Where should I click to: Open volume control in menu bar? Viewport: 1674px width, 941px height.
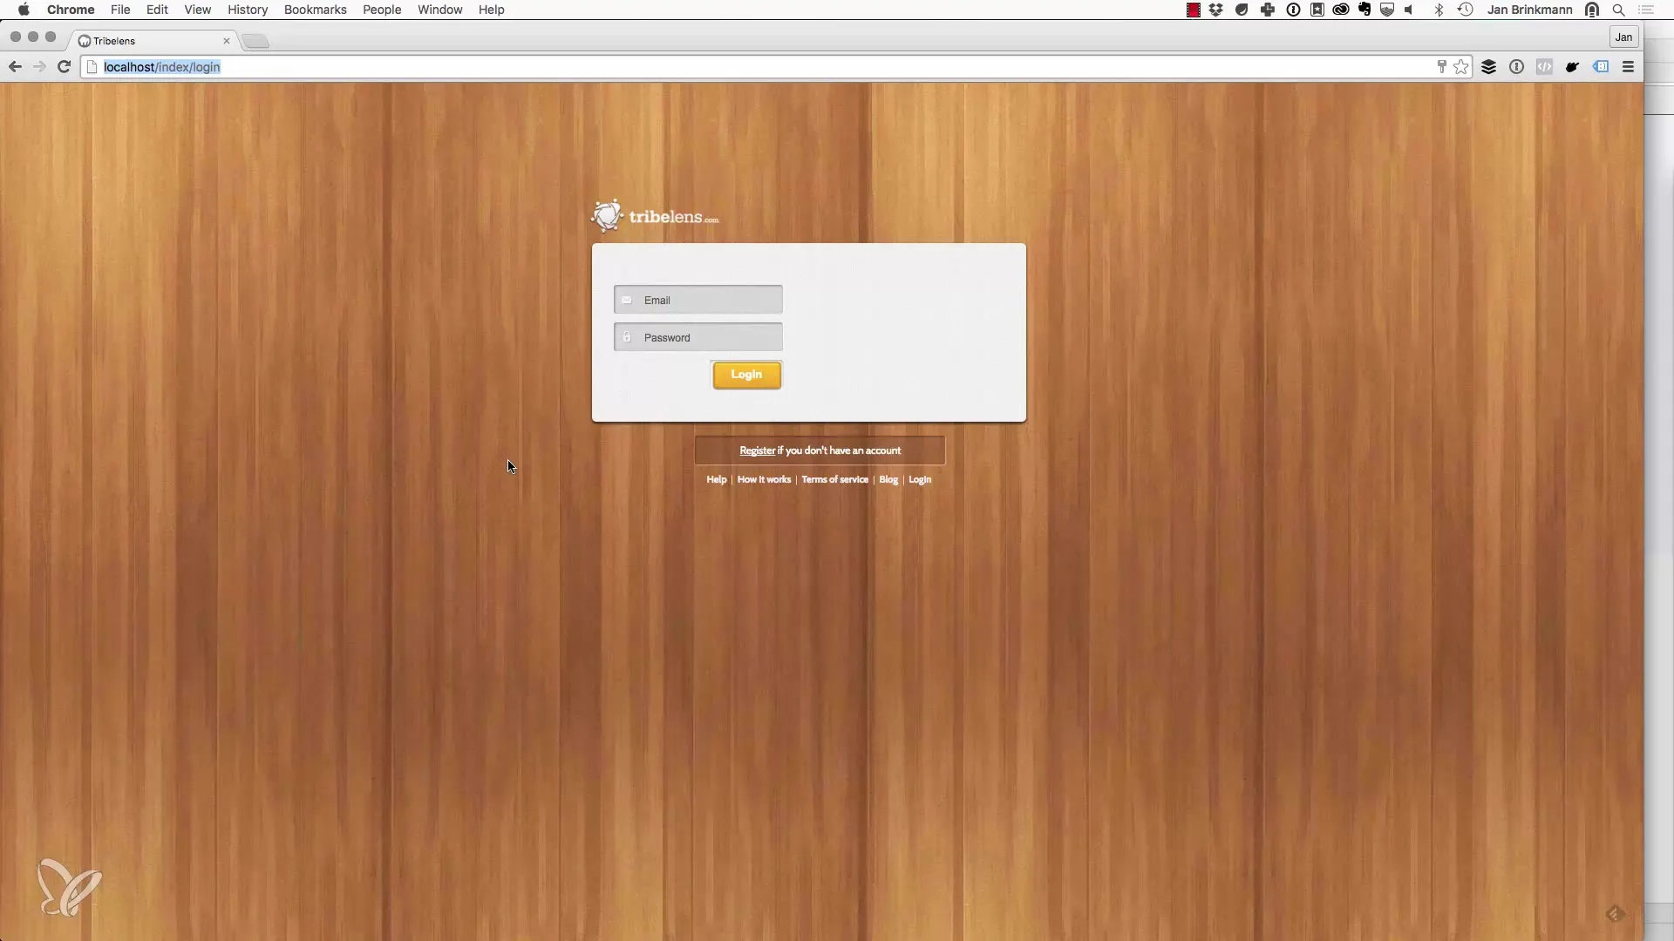pos(1410,10)
